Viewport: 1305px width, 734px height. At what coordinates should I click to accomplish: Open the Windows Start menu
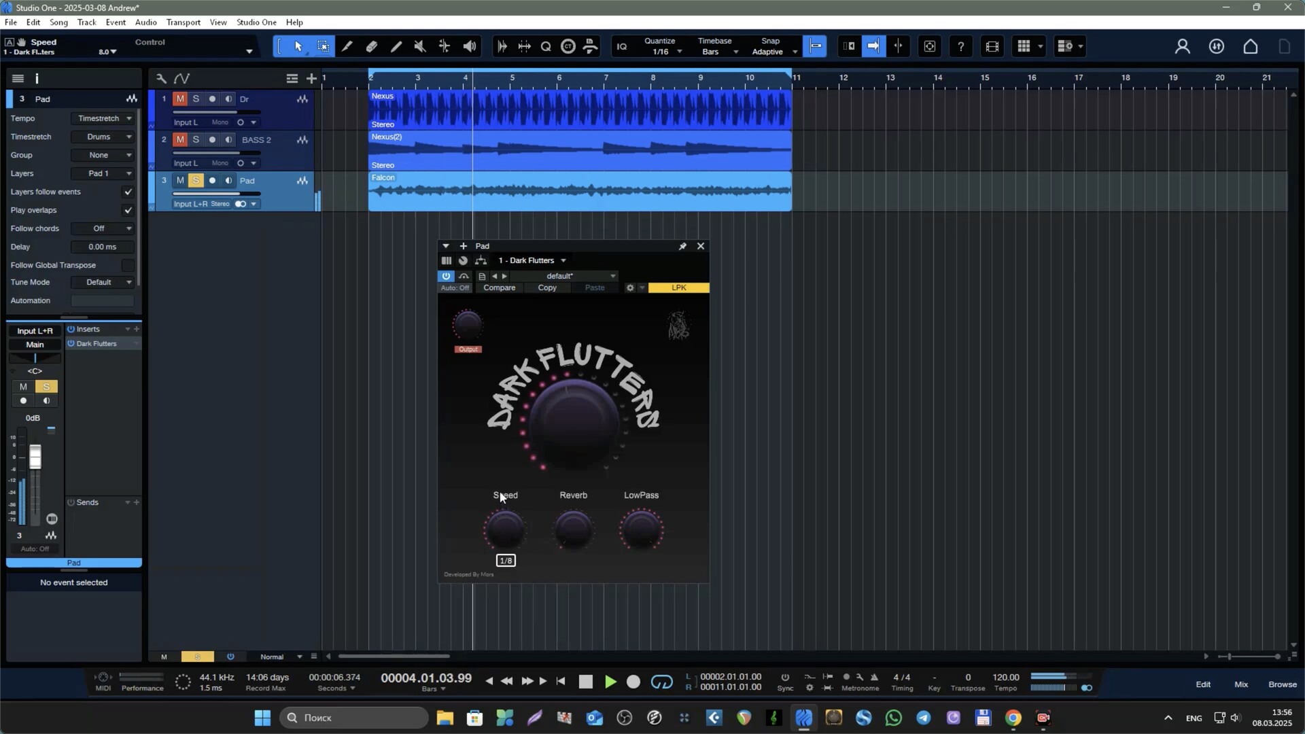click(x=262, y=718)
